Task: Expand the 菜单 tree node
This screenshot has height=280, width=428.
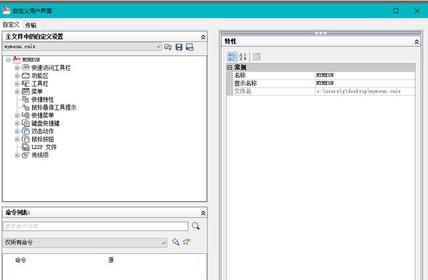Action: [x=17, y=92]
